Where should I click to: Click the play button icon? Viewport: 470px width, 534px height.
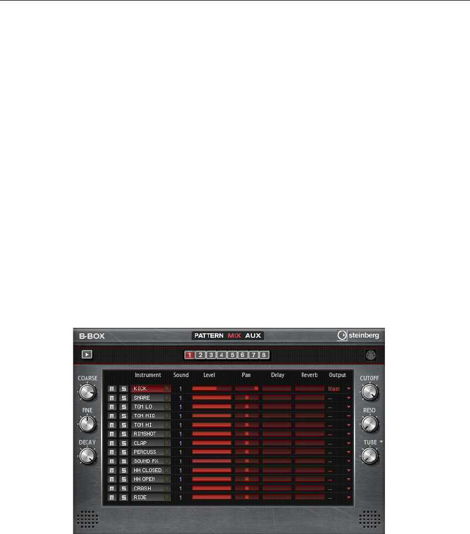click(x=87, y=354)
